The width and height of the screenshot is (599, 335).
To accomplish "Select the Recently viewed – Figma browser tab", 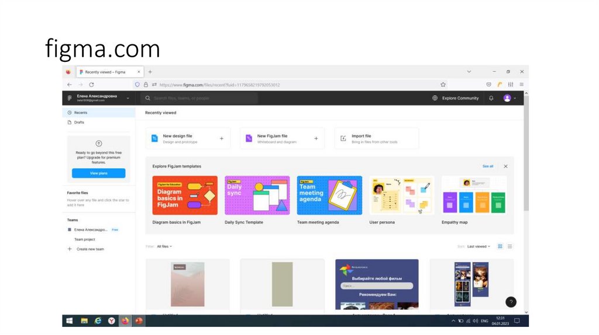I will [109, 72].
